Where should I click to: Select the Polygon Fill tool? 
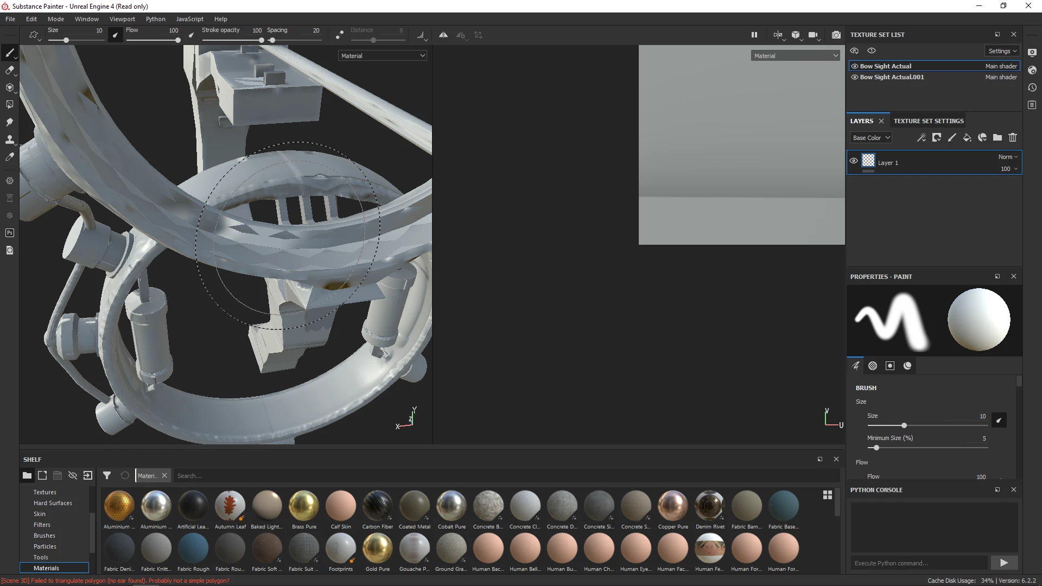(9, 105)
